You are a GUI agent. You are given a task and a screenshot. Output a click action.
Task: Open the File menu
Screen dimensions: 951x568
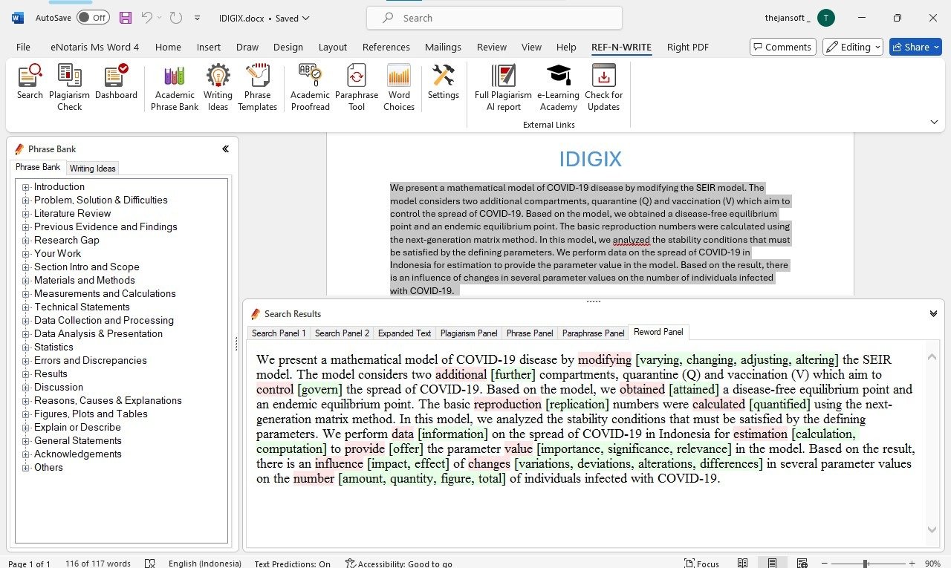(x=24, y=47)
